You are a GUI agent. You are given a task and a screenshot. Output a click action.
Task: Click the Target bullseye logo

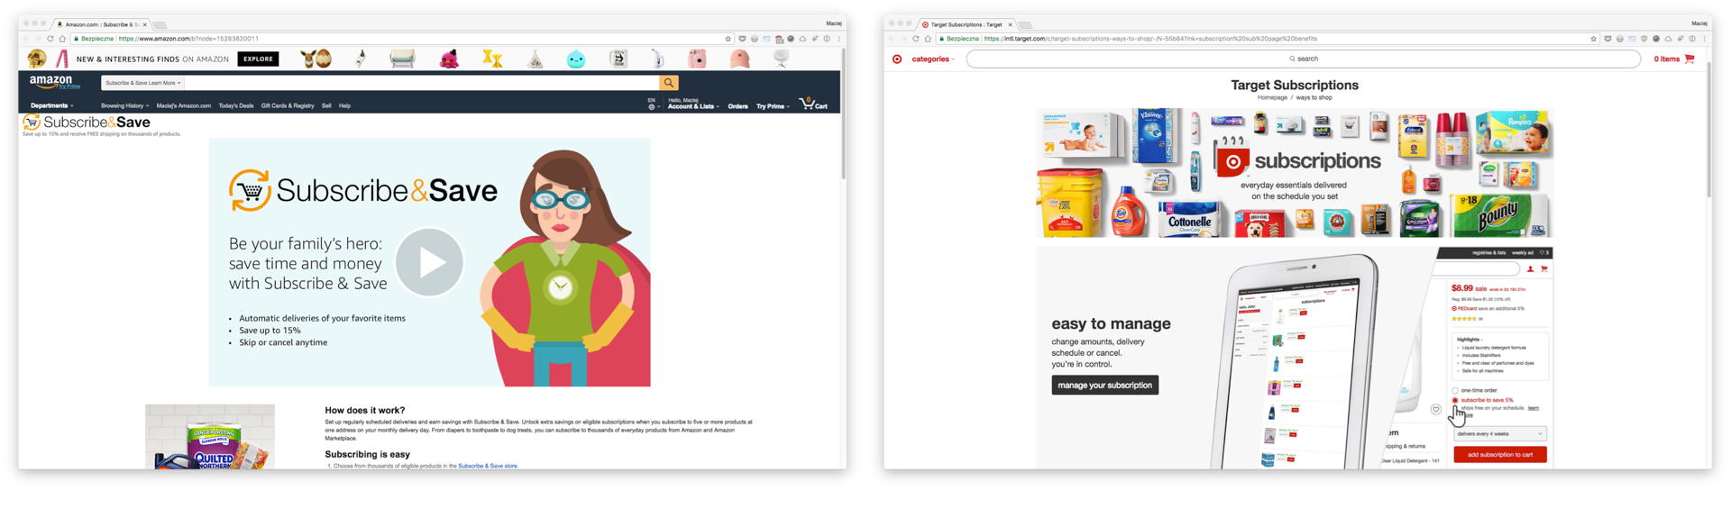tap(897, 59)
